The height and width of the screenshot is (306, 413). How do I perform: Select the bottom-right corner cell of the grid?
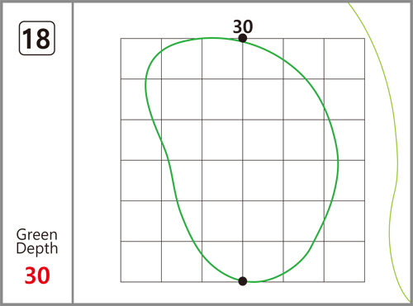[x=344, y=261]
